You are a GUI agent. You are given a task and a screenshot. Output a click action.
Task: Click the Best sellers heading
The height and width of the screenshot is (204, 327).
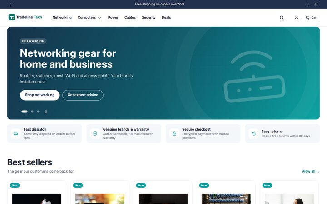pyautogui.click(x=30, y=162)
